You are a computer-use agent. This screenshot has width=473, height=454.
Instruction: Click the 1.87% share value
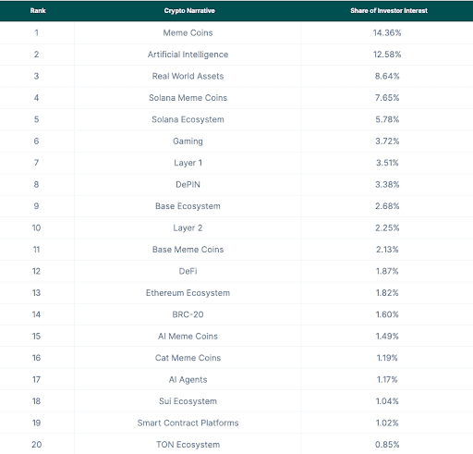click(x=387, y=271)
